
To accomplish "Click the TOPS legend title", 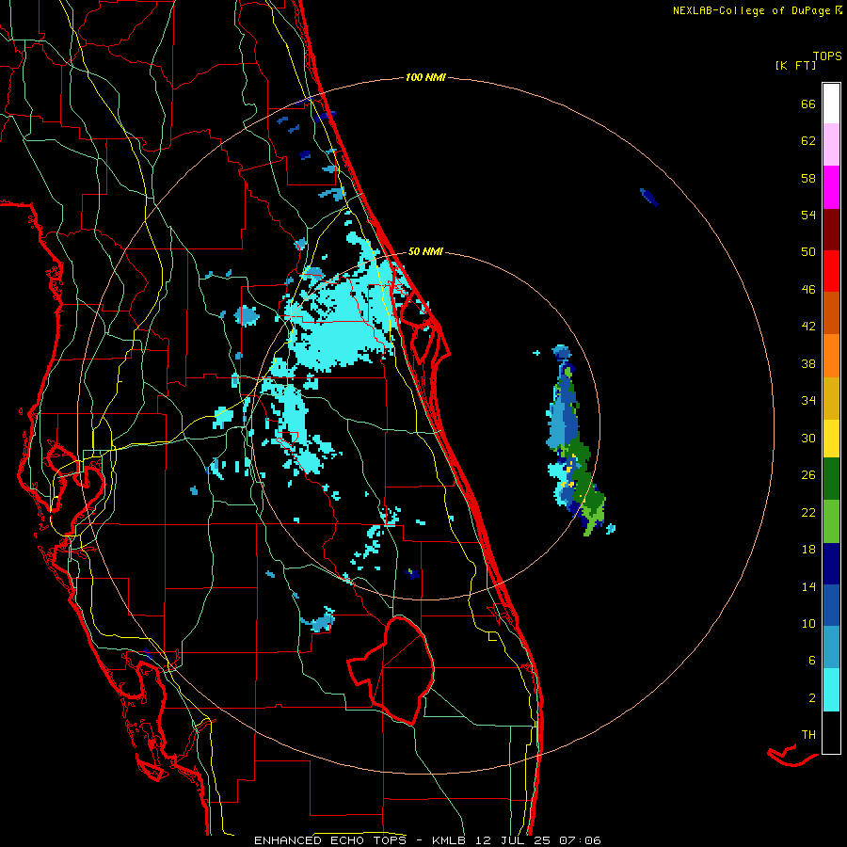I will 827,56.
